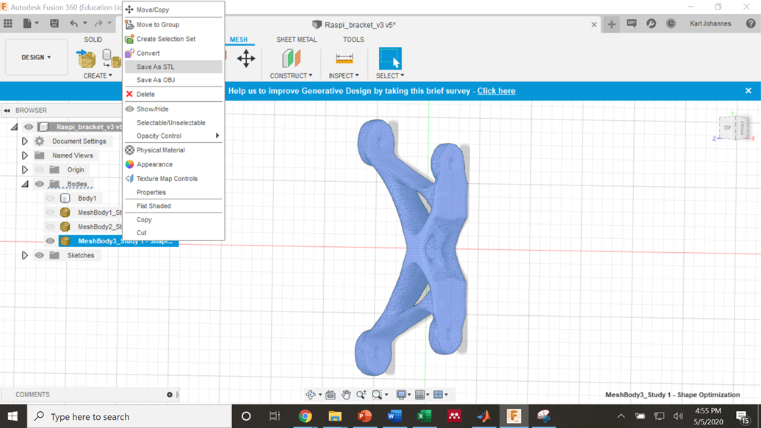
Task: Click the second Create mesh body icon
Action: (112, 59)
